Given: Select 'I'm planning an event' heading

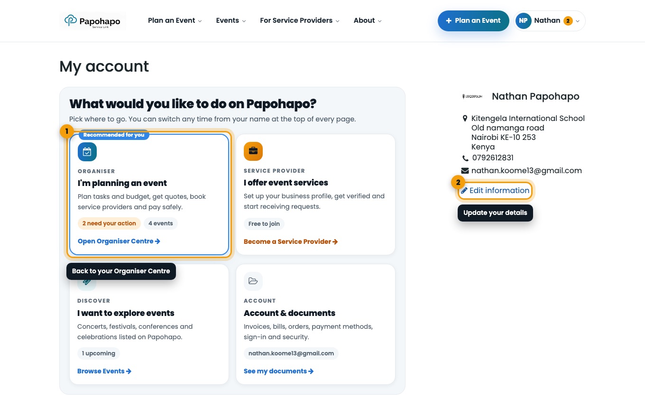Looking at the screenshot, I should point(122,183).
